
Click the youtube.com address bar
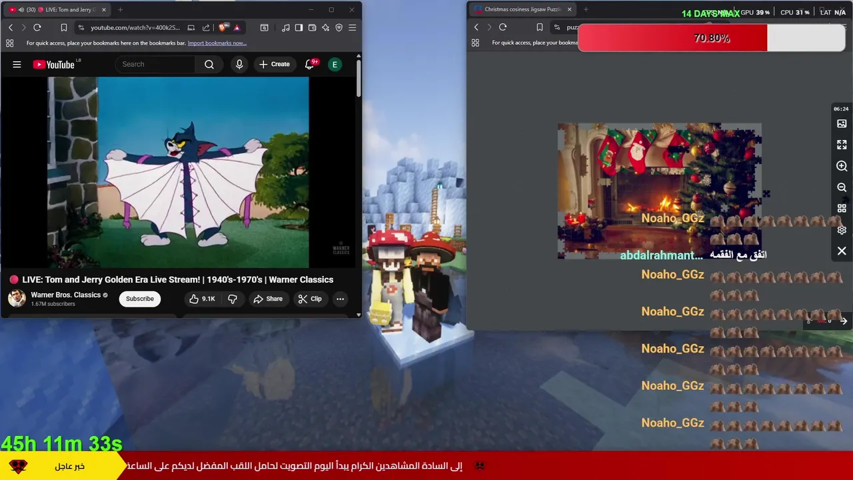(135, 27)
